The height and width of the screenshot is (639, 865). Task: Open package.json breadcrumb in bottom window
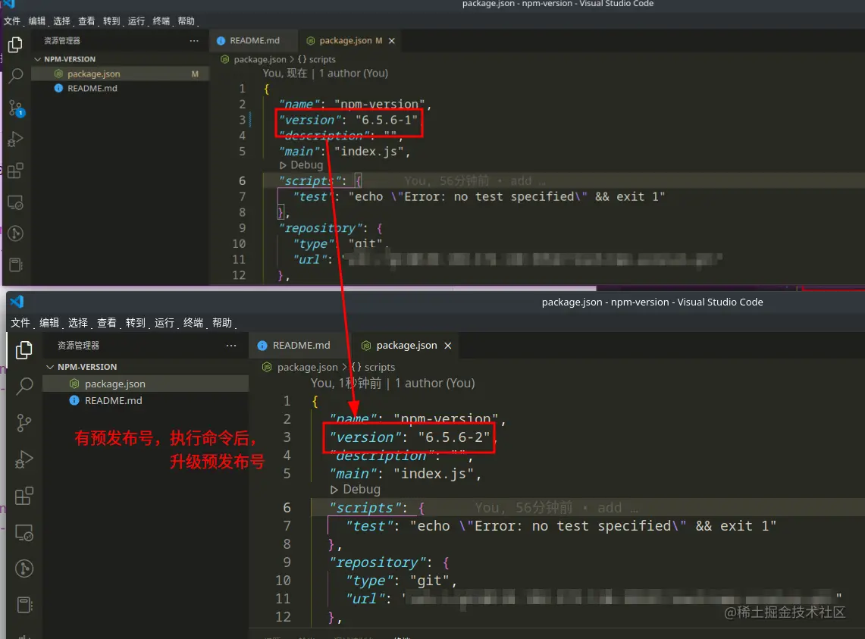300,367
